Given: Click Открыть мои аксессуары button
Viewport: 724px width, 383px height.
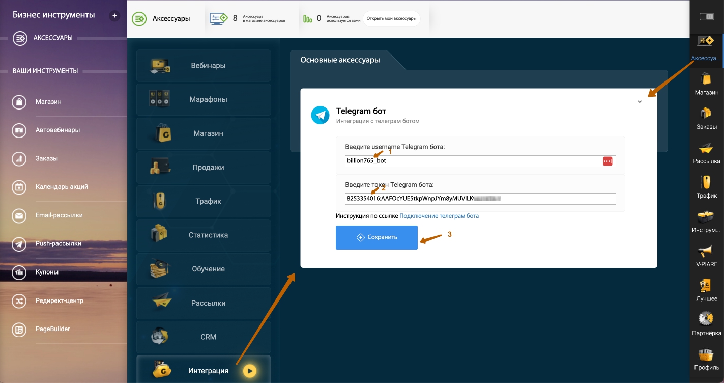Looking at the screenshot, I should coord(391,19).
